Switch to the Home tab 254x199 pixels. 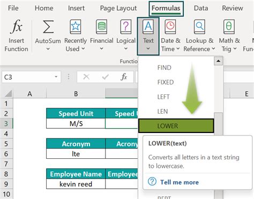44,8
